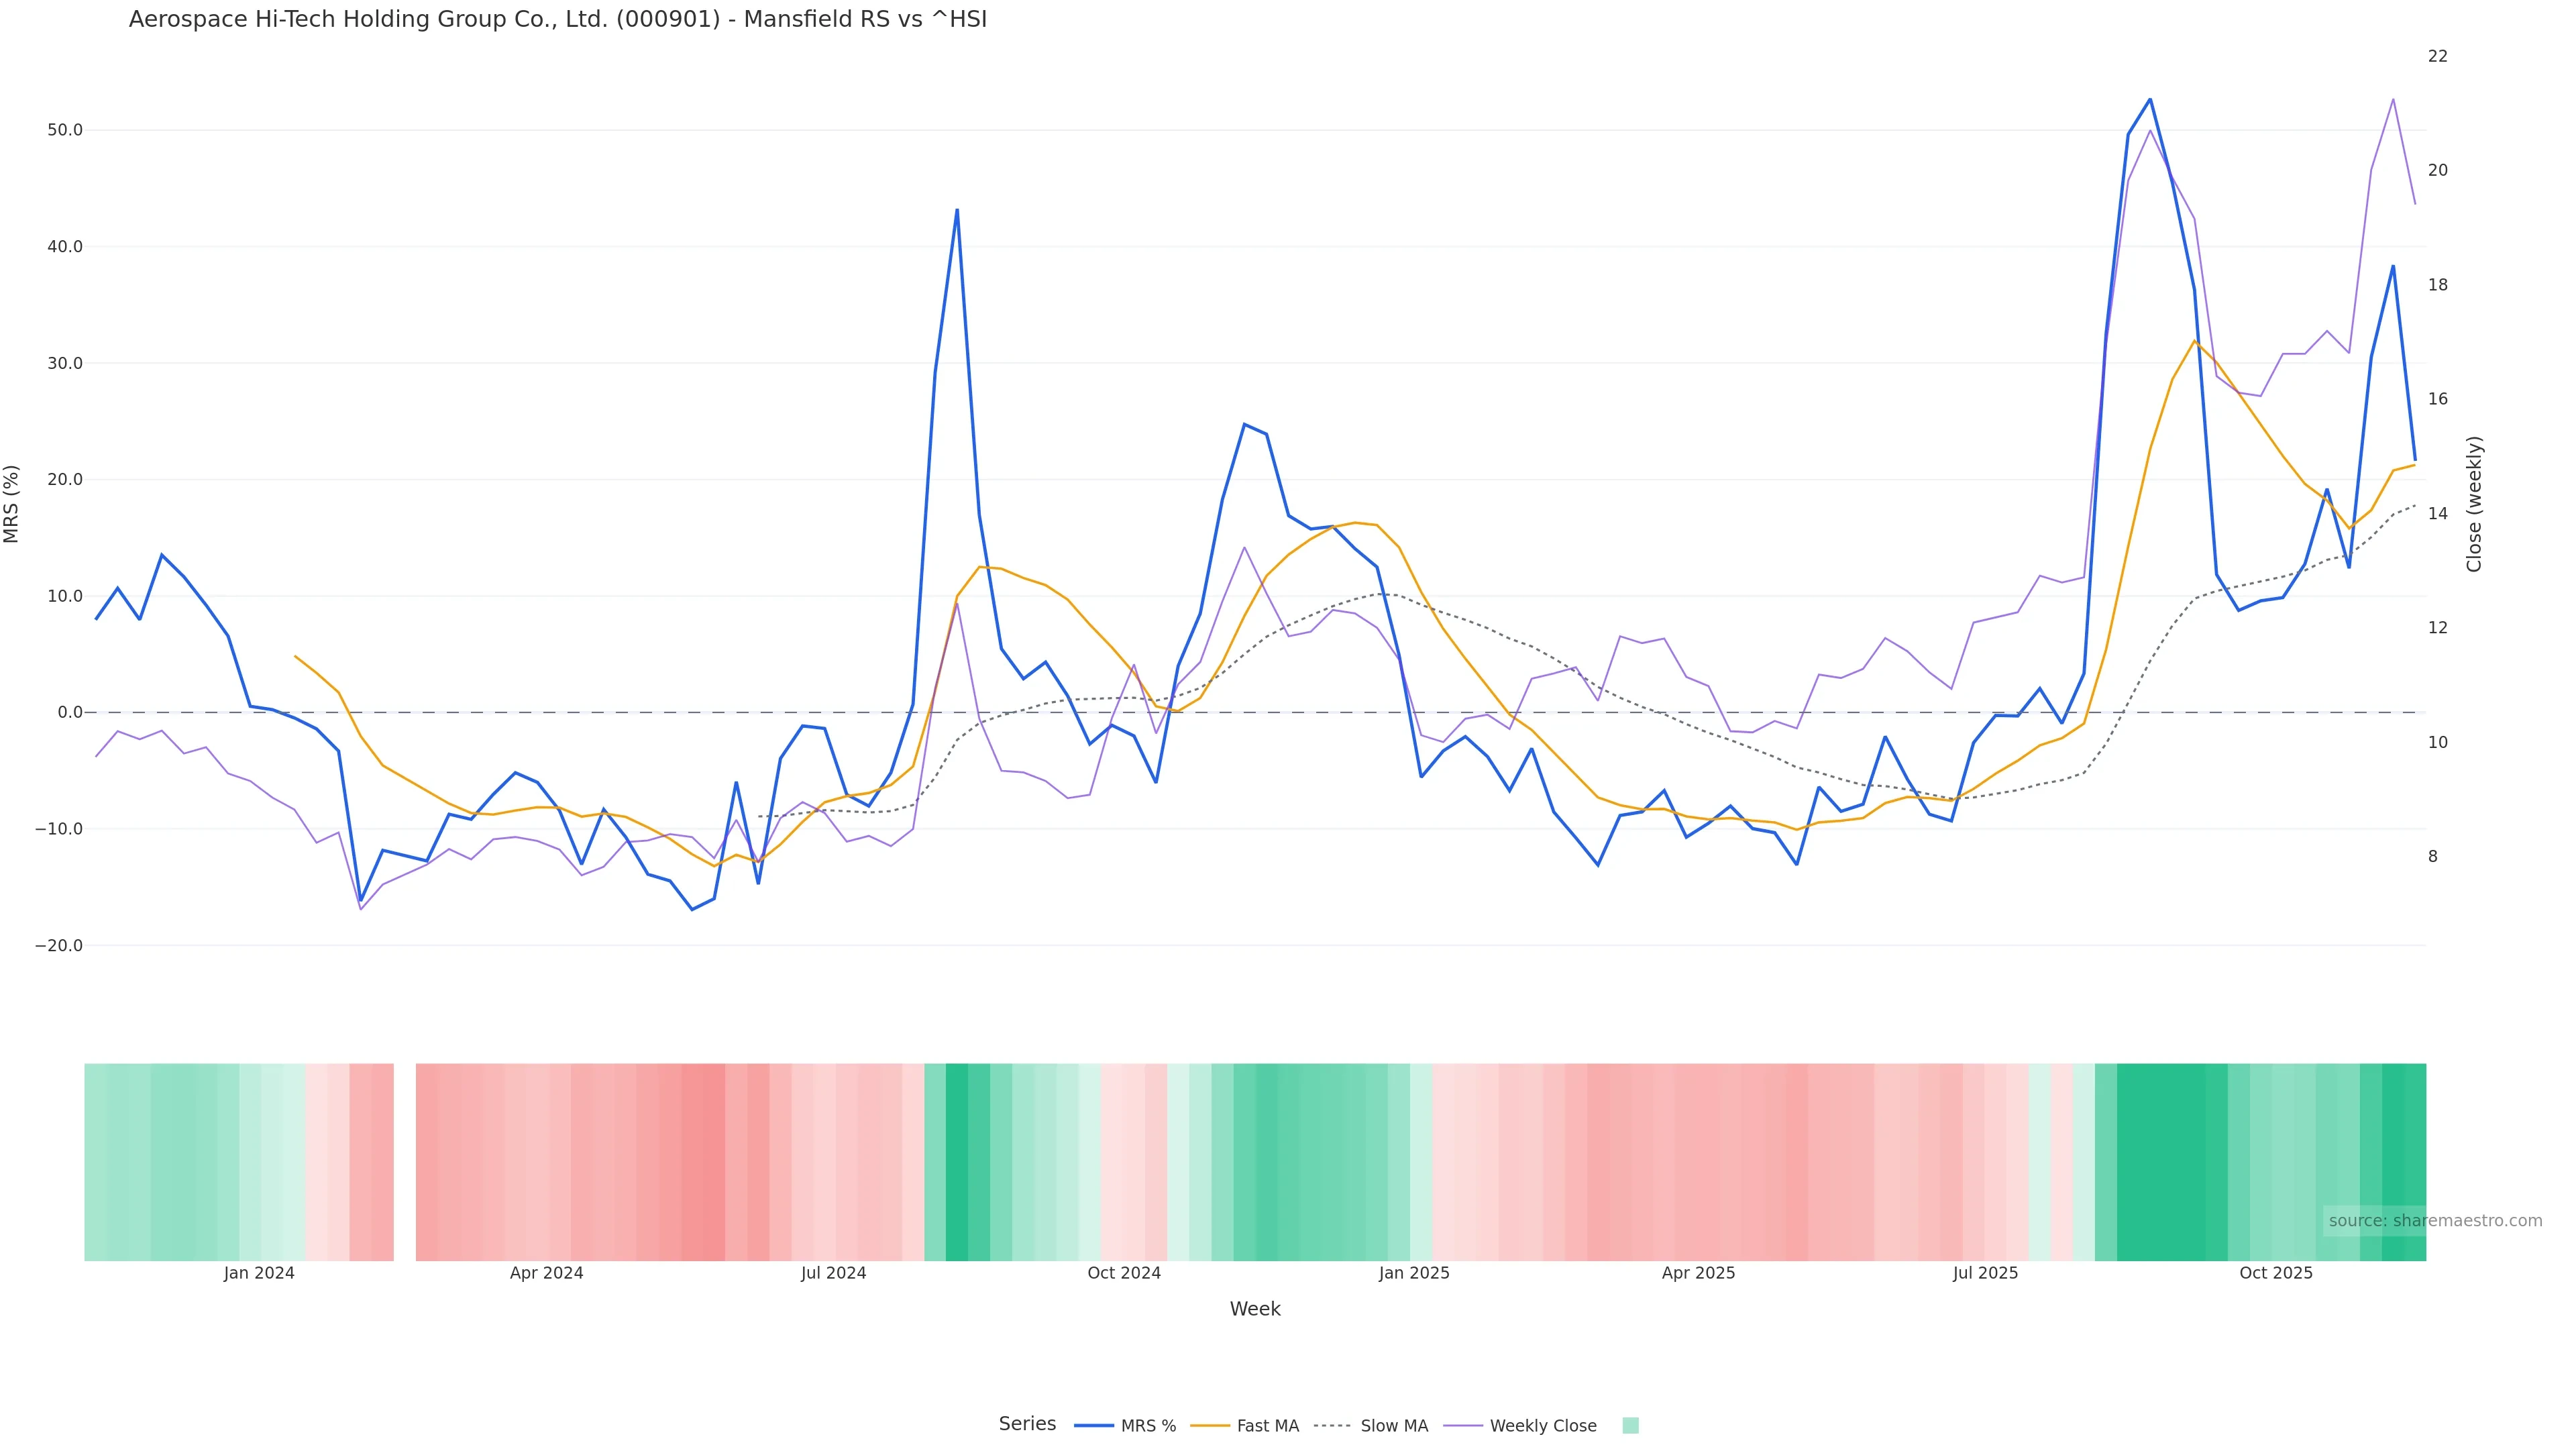This screenshot has height=1449, width=2576.
Task: Click the Oct 2025 x-axis tick label
Action: coord(2275,1273)
